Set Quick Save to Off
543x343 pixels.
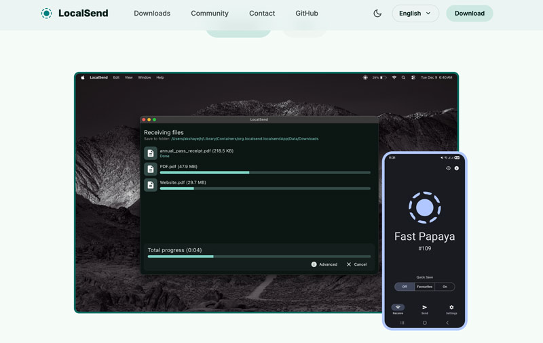pos(405,287)
